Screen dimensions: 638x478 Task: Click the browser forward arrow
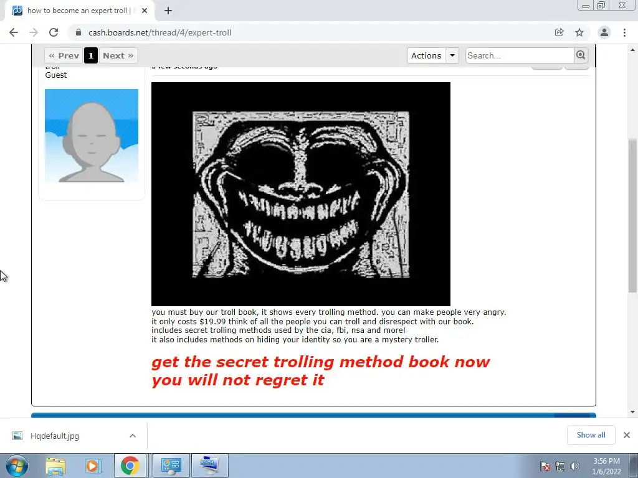pos(34,32)
